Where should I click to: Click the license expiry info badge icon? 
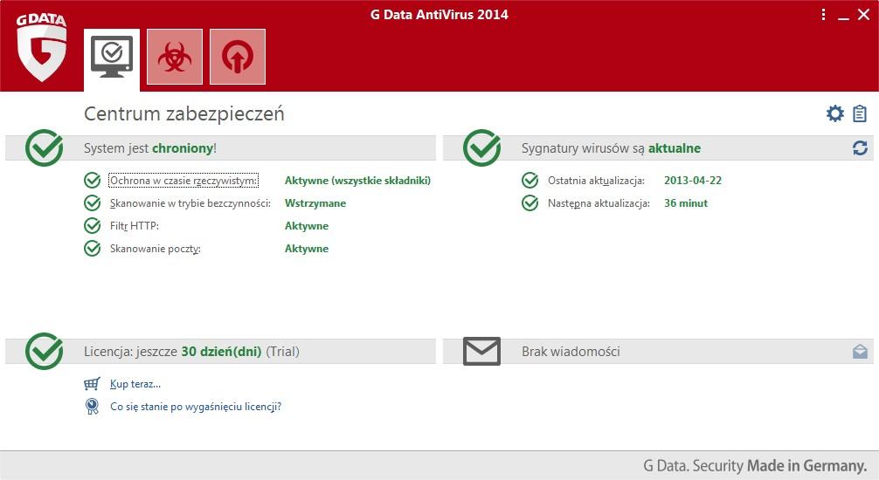click(x=92, y=406)
